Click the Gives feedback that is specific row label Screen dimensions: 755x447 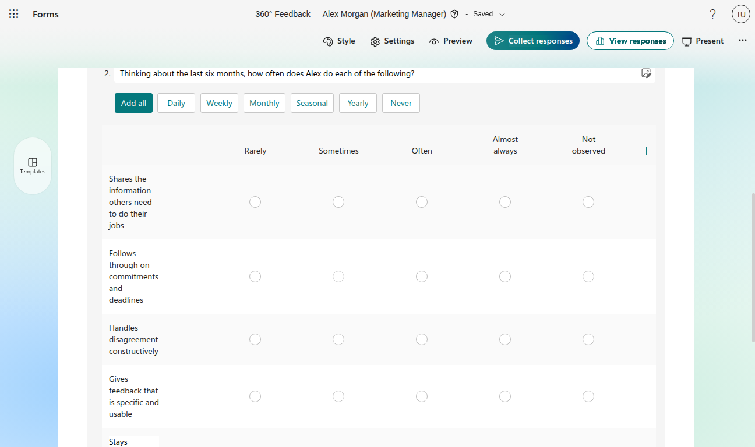click(x=133, y=396)
